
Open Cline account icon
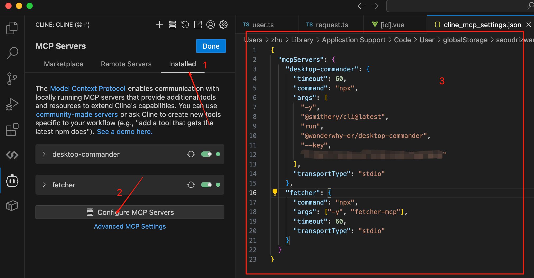[211, 25]
